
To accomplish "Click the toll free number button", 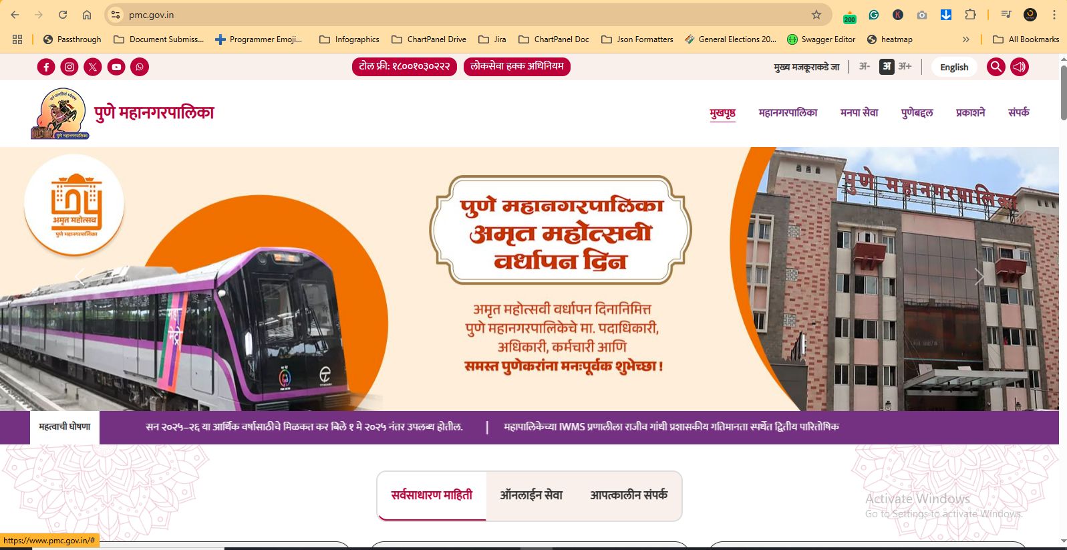I will coord(404,66).
